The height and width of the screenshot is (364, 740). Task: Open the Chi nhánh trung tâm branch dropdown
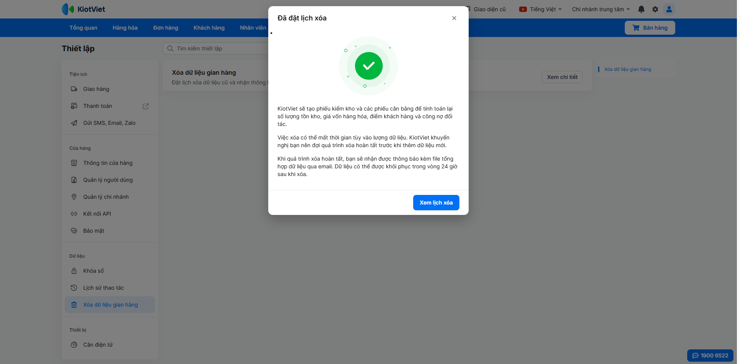point(600,9)
